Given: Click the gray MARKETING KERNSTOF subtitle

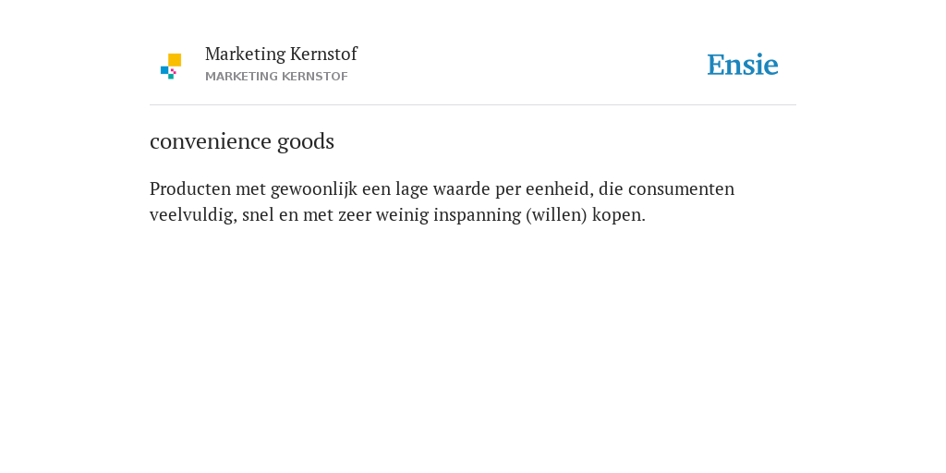Looking at the screenshot, I should pyautogui.click(x=276, y=77).
